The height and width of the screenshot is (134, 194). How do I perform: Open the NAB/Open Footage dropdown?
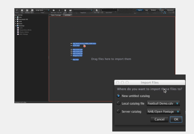(x=164, y=112)
